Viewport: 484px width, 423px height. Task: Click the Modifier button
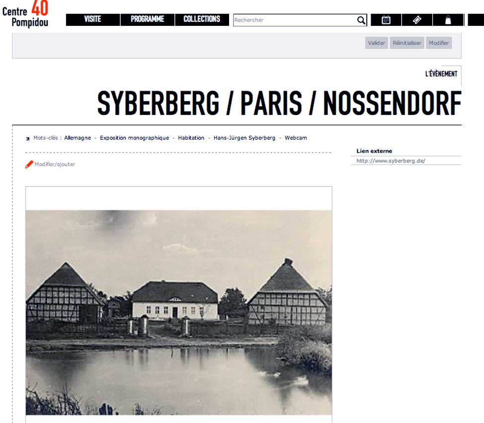point(439,43)
